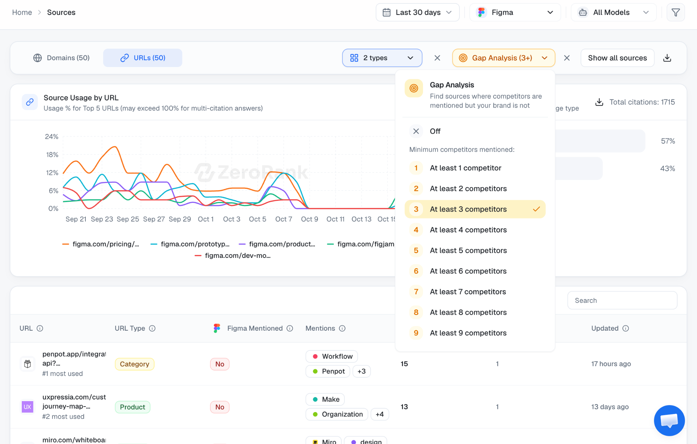697x444 pixels.
Task: Click the download icon beside Total citations
Action: click(599, 102)
